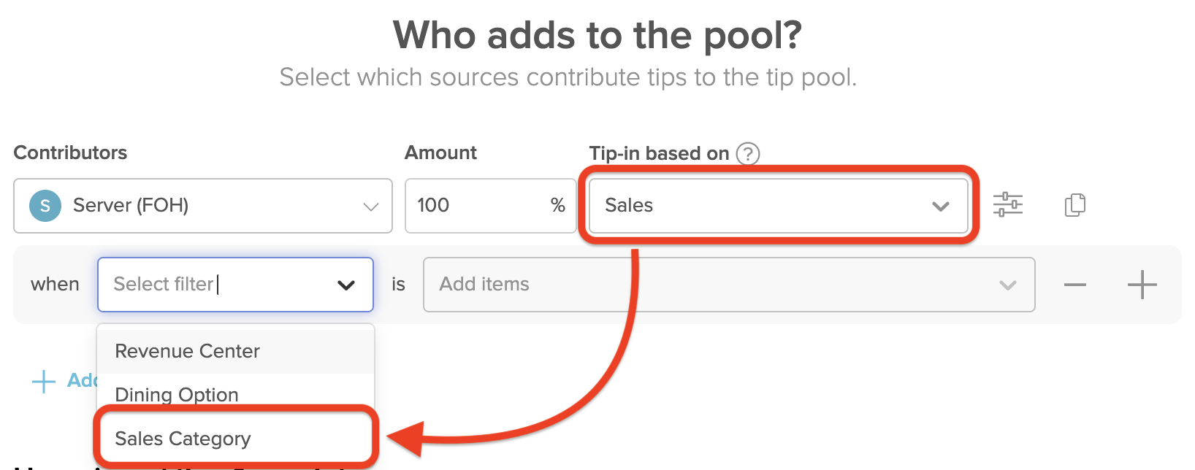Click the circular S server avatar icon

pos(45,206)
